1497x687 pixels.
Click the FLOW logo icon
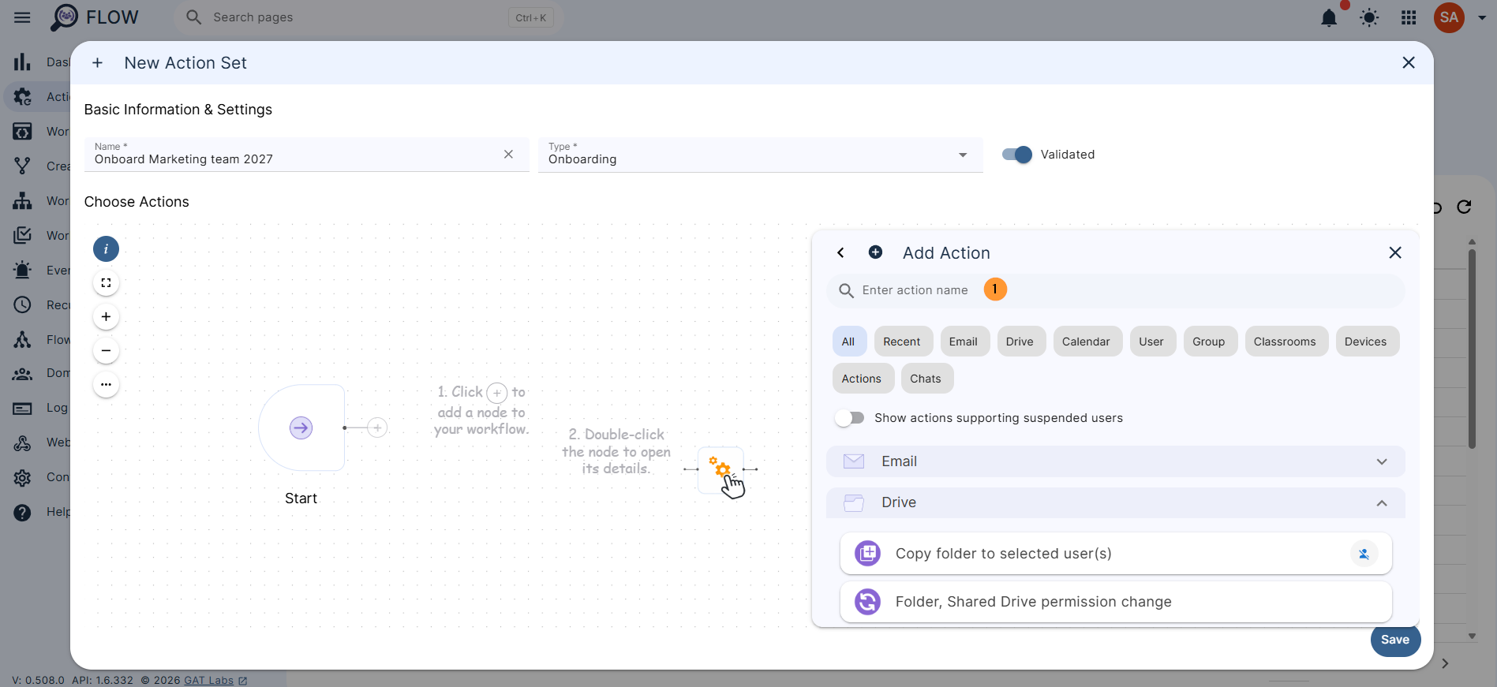65,17
